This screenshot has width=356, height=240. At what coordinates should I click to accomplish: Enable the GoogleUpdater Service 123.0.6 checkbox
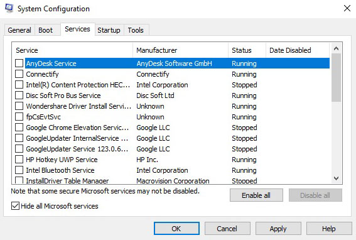tap(19, 149)
